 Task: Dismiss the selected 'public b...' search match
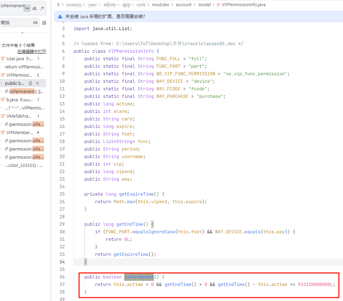click(x=38, y=83)
